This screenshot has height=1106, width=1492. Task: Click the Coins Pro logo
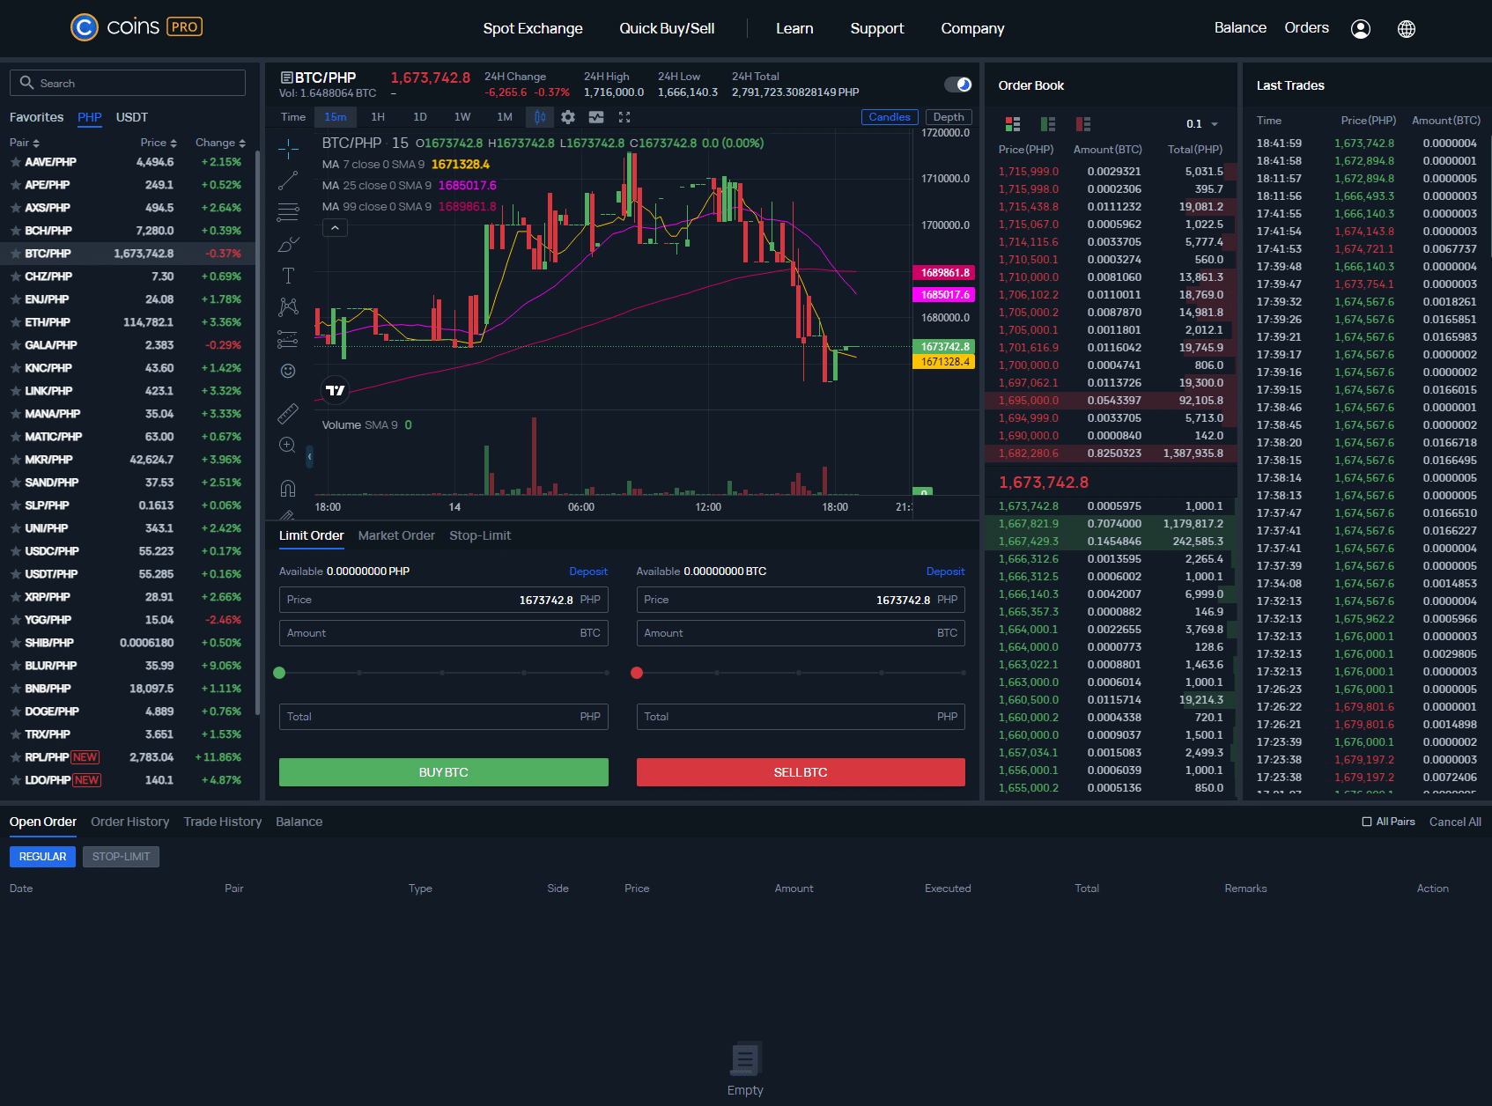click(137, 27)
